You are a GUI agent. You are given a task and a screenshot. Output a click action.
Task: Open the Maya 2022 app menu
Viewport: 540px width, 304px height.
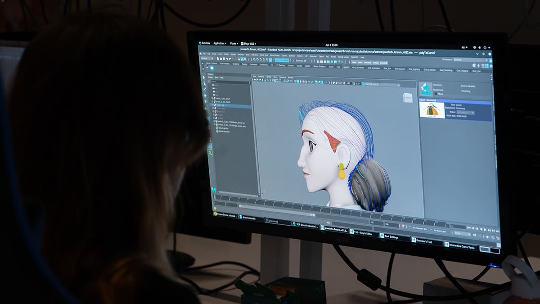click(248, 44)
